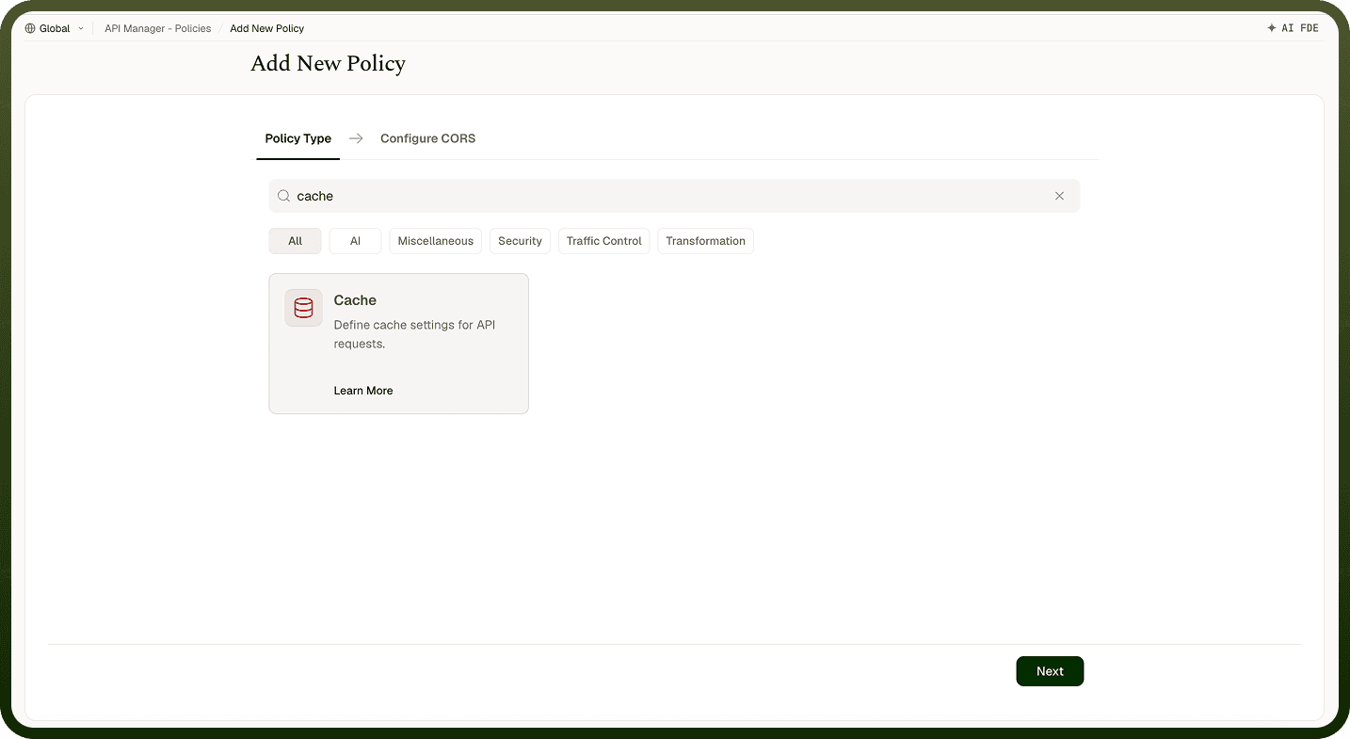The width and height of the screenshot is (1350, 739).
Task: Open the AI FDE sparkle assistant
Action: click(x=1293, y=28)
